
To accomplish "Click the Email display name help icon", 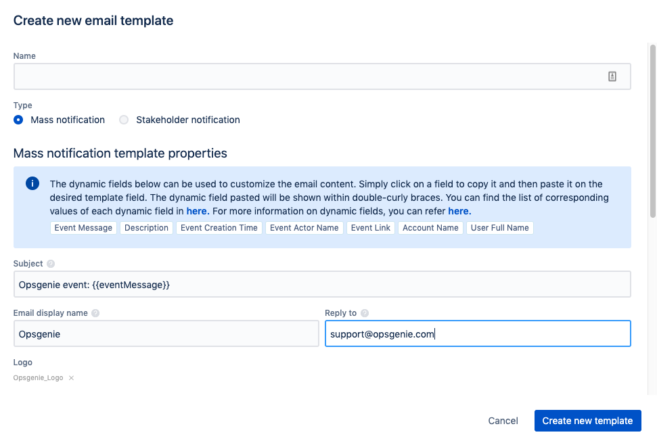I will coord(96,313).
